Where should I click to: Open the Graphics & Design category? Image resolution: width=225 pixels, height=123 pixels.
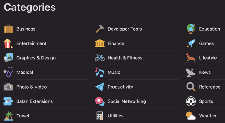pos(36,58)
